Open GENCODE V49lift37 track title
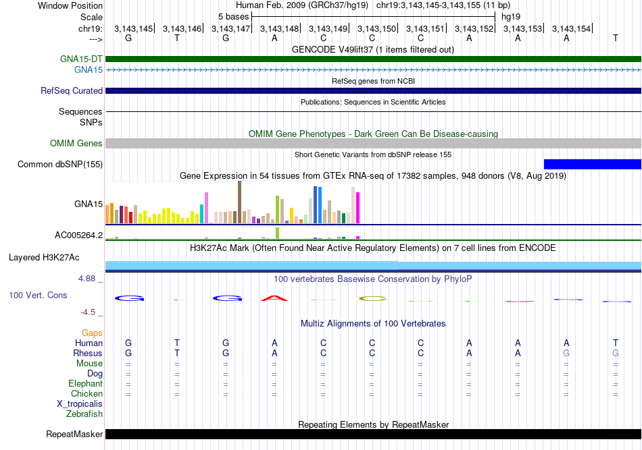Screen dimensions: 642x450 click(373, 50)
